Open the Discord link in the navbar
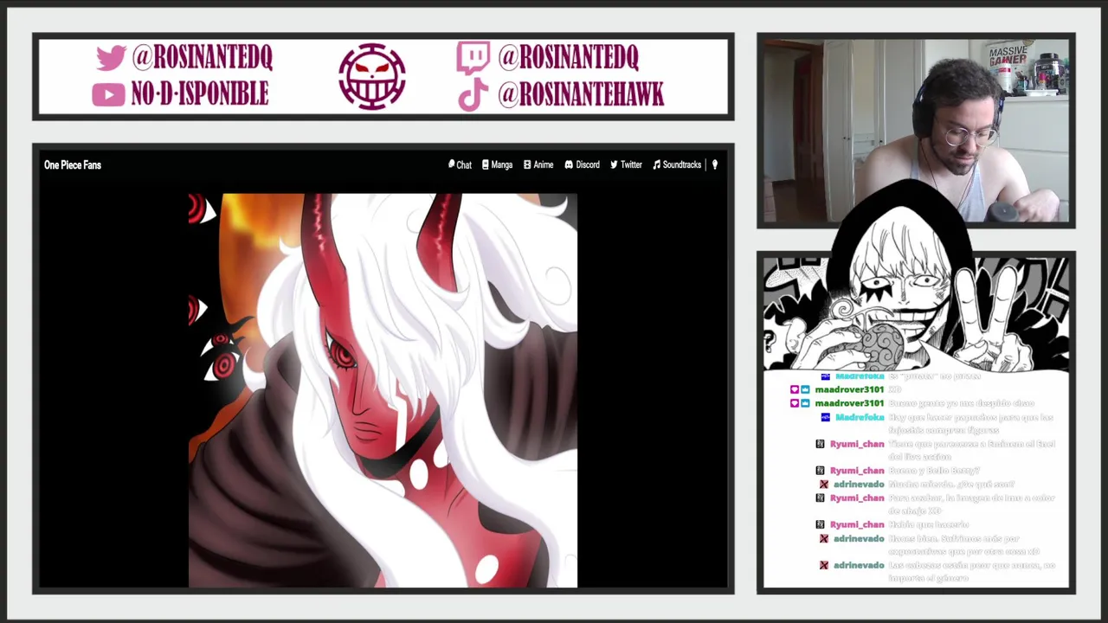Viewport: 1108px width, 623px height. tap(582, 164)
